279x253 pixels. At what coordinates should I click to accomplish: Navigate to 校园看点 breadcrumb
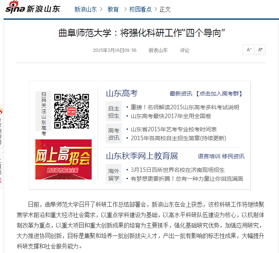[140, 9]
